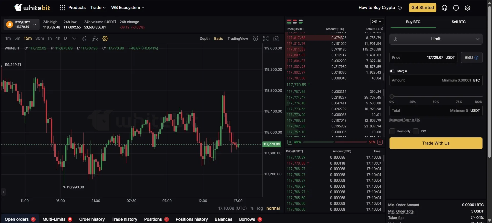Image resolution: width=492 pixels, height=223 pixels.
Task: Select the 1m timeframe
Action: 8,38
